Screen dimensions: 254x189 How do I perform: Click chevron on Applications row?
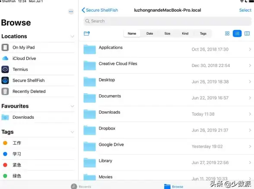coord(250,49)
